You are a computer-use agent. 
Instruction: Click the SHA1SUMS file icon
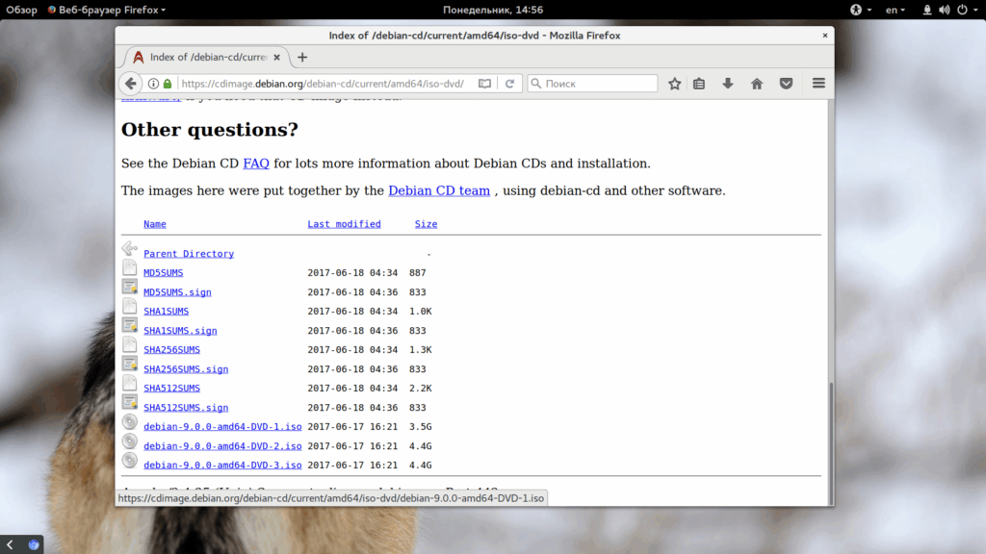(x=130, y=306)
